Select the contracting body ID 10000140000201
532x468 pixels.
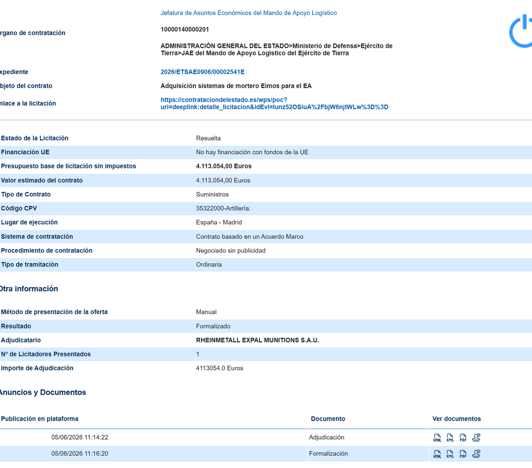(x=185, y=29)
